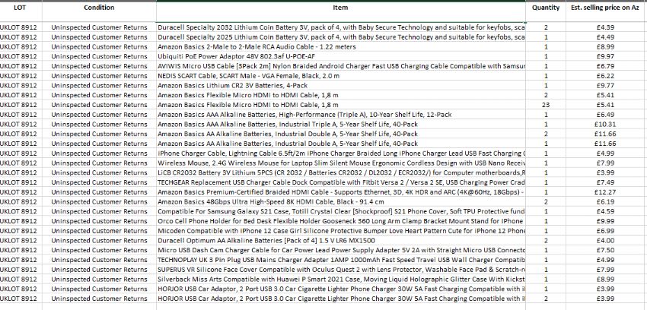Select the Quantity column header
Viewport: 647px width, 310px height.
click(545, 7)
